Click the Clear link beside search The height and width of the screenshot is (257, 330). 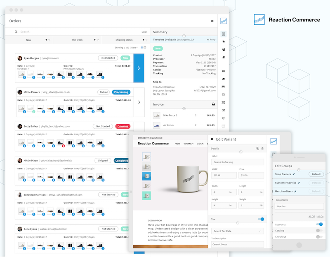click(x=144, y=32)
